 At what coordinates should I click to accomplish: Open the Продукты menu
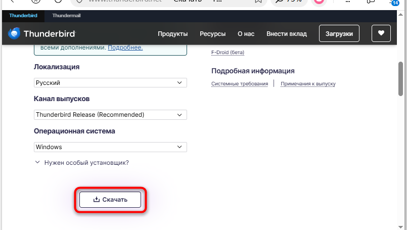tap(172, 34)
